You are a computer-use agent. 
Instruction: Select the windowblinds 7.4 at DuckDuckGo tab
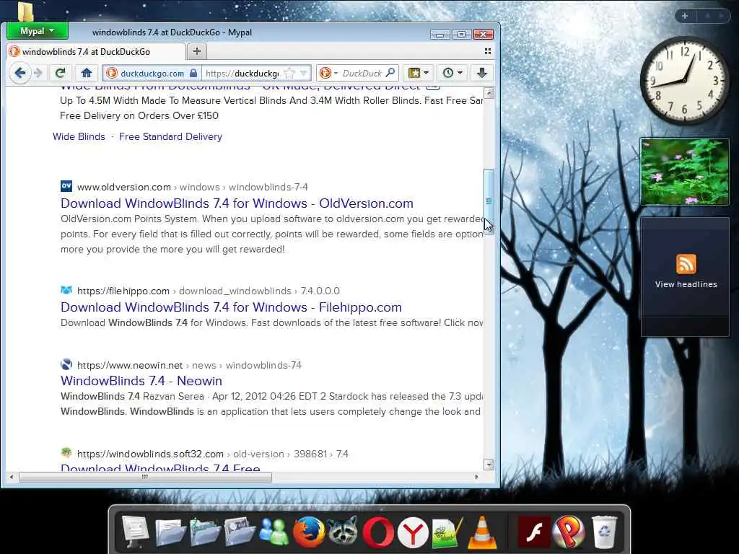pos(96,51)
